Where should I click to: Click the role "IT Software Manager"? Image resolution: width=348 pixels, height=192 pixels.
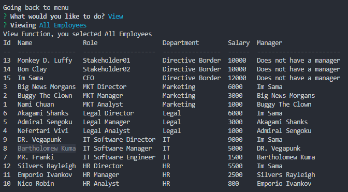pyautogui.click(x=118, y=149)
